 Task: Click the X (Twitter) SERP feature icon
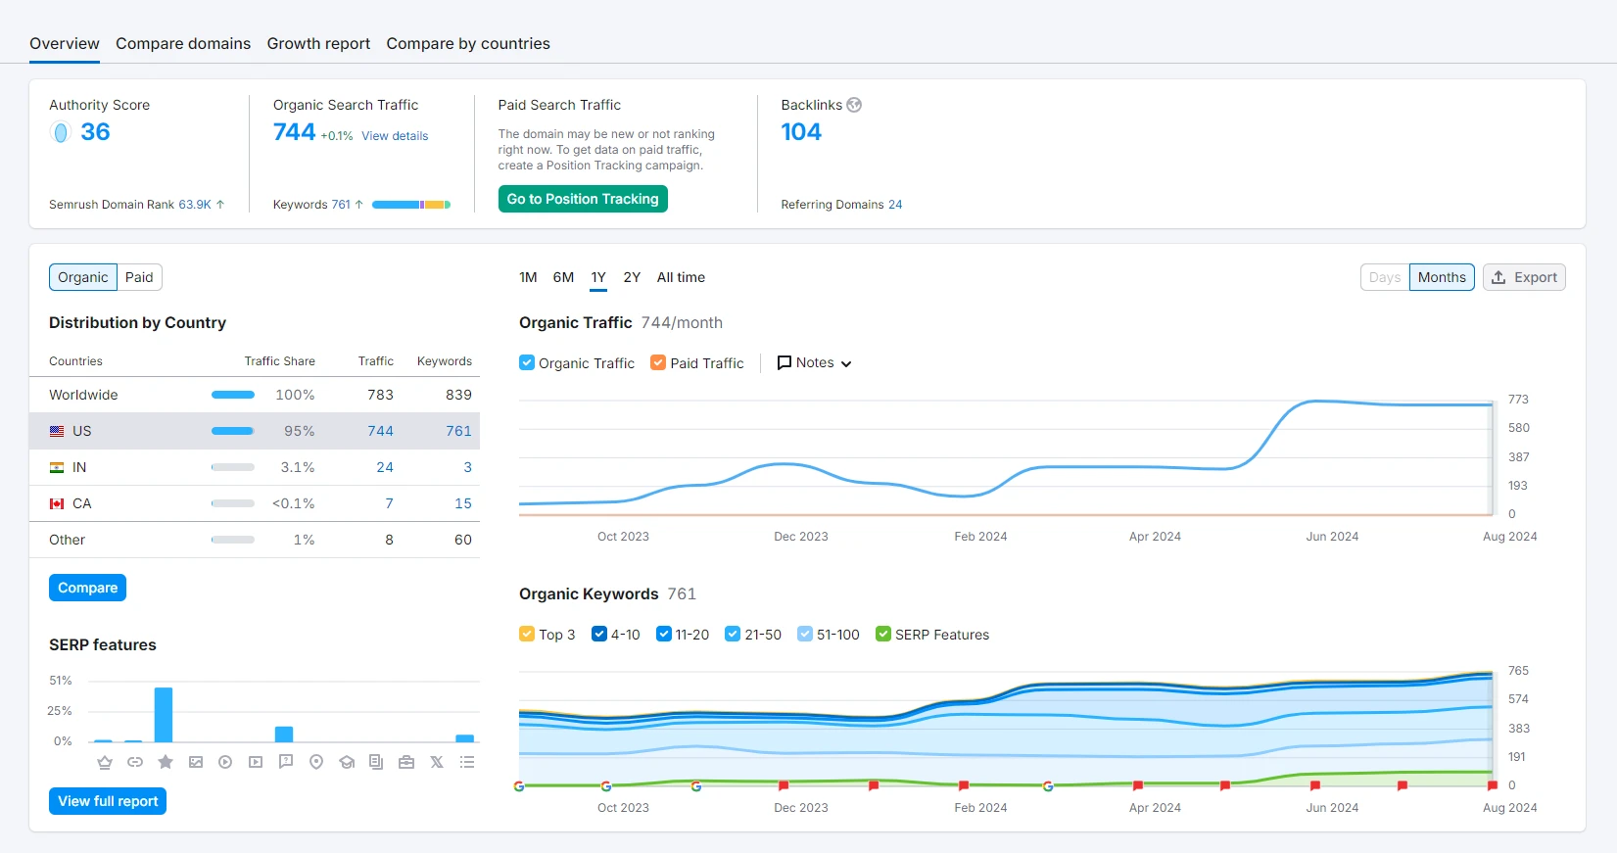coord(437,762)
